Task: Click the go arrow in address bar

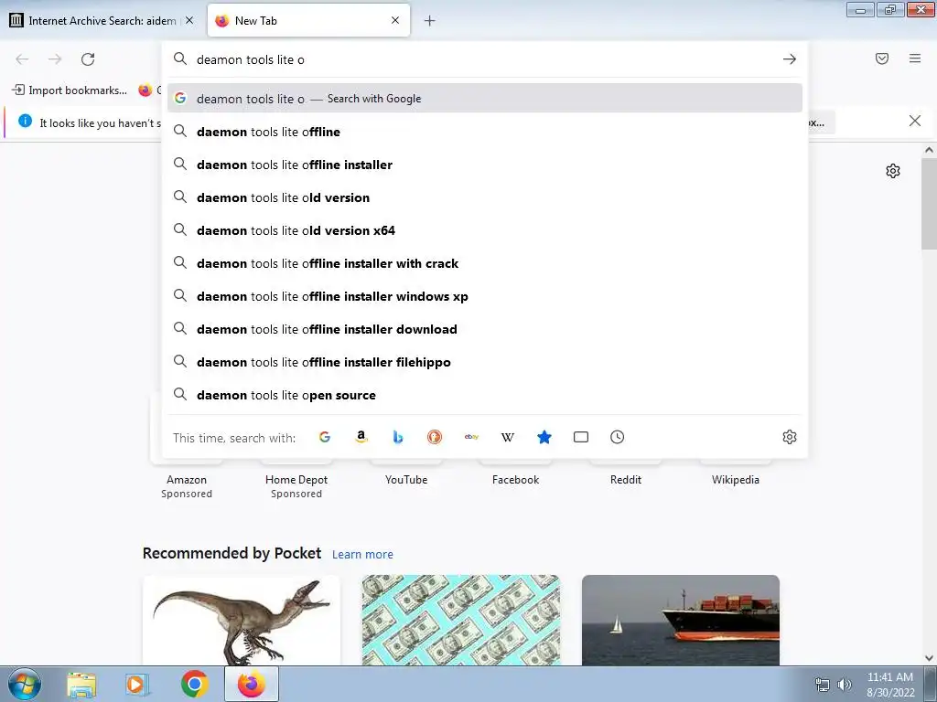Action: pyautogui.click(x=790, y=59)
